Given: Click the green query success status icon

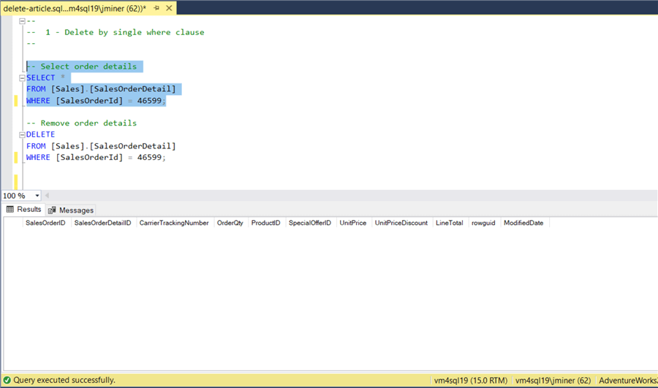Looking at the screenshot, I should coord(7,380).
